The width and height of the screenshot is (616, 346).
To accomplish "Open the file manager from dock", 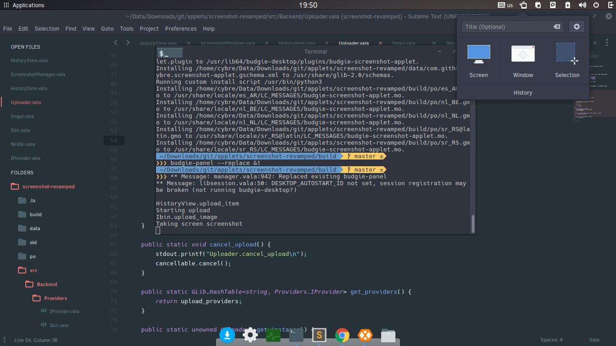I will [x=388, y=335].
